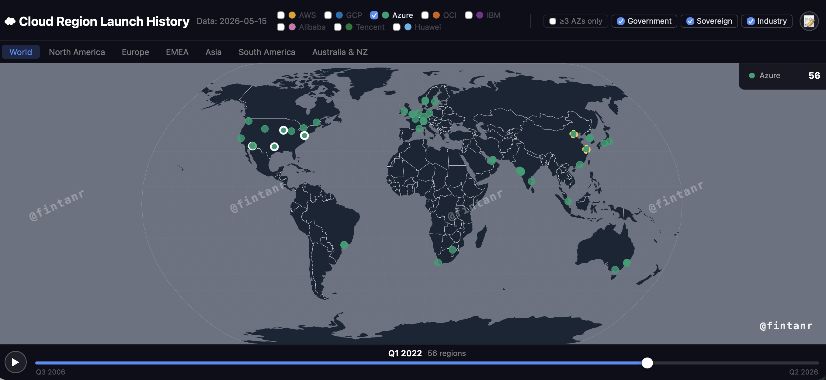Play the launch history animation
Screen dimensions: 826x380
16,362
